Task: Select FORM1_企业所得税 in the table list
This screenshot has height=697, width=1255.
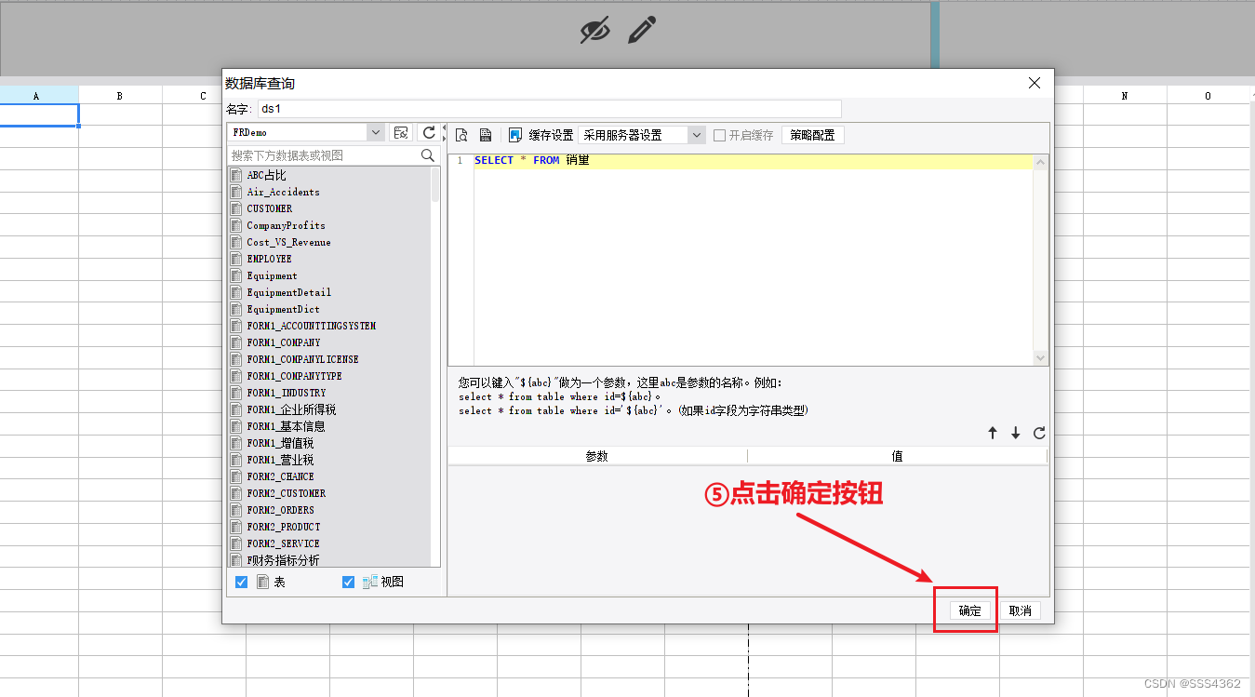Action: pyautogui.click(x=291, y=409)
